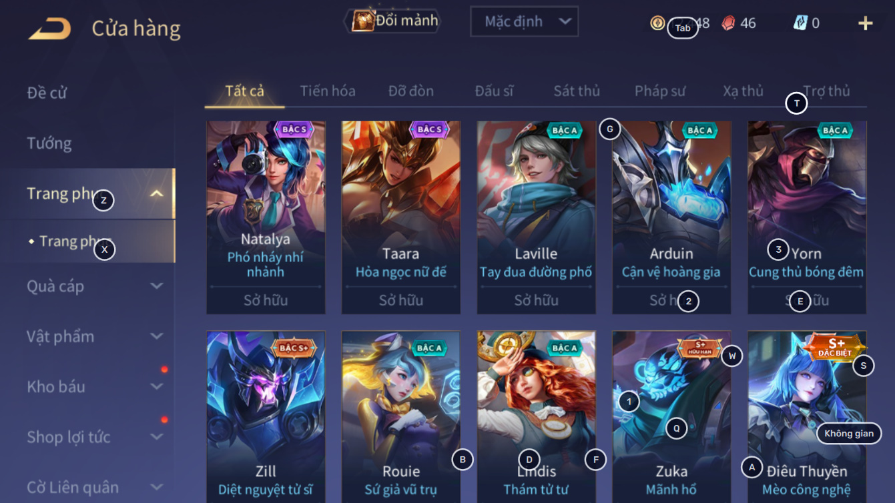Viewport: 895px width, 503px height.
Task: Tap the red gem currency icon
Action: tap(729, 23)
